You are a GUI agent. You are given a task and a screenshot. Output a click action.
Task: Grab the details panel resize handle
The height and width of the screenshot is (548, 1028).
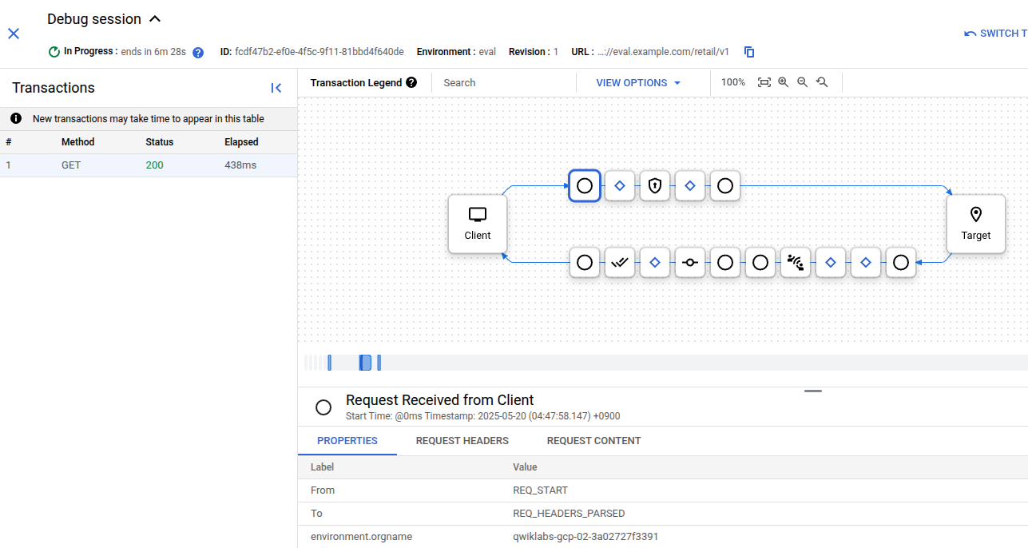point(813,391)
